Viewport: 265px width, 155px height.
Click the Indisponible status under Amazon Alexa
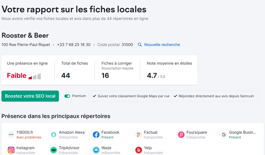[x=68, y=137]
